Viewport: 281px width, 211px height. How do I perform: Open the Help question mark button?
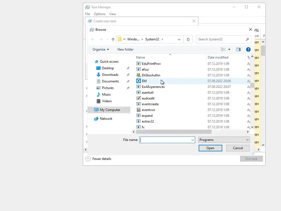[x=248, y=49]
